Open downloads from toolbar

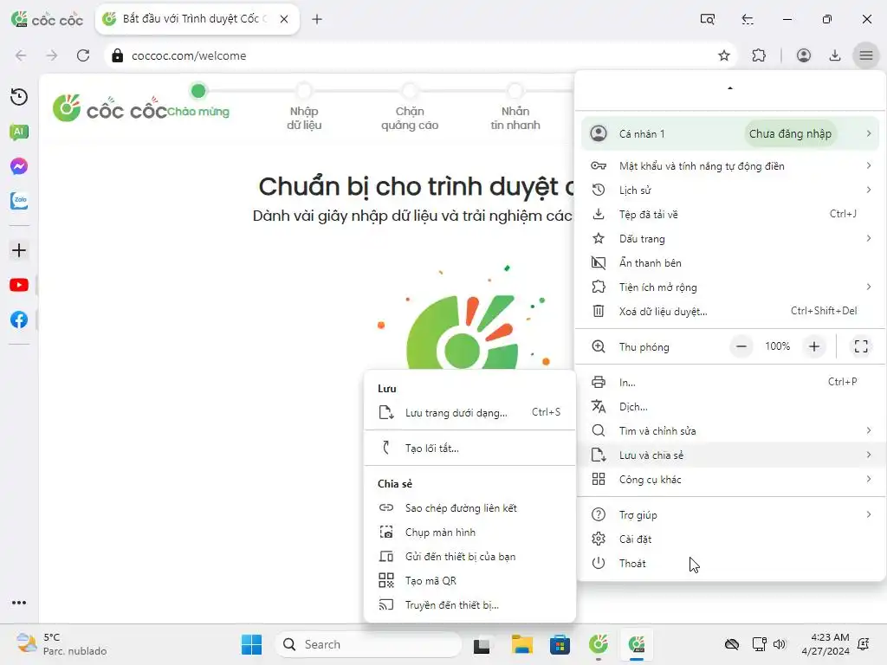(x=835, y=55)
